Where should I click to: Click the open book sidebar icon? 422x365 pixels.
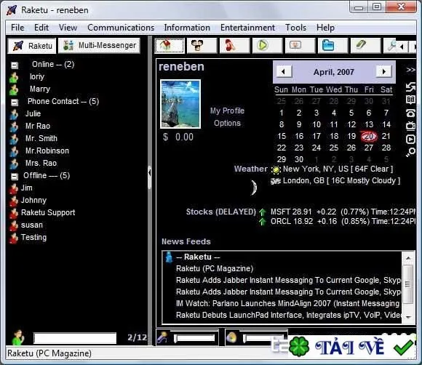click(410, 100)
